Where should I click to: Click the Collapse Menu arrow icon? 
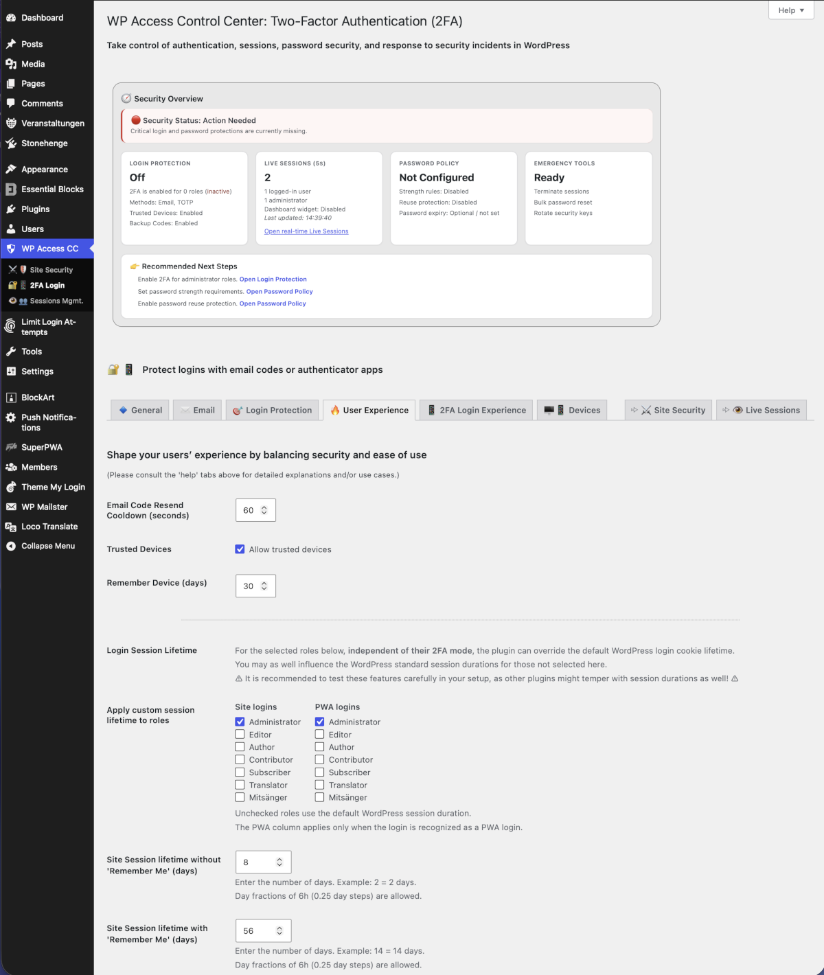(x=11, y=547)
